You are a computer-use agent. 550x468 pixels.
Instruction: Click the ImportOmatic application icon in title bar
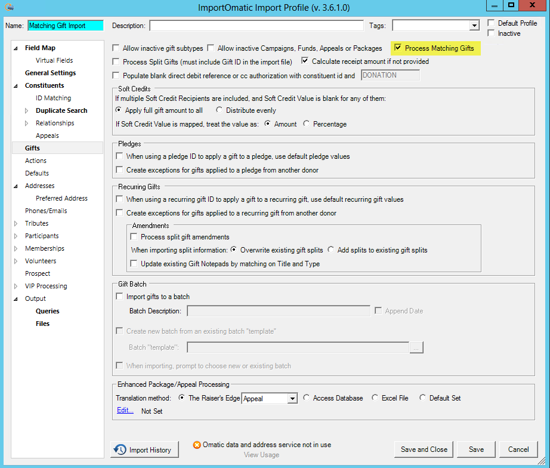tap(8, 6)
